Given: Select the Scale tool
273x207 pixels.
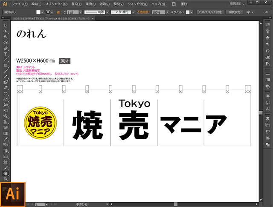Looking at the screenshot, I should pyautogui.click(x=6, y=99).
